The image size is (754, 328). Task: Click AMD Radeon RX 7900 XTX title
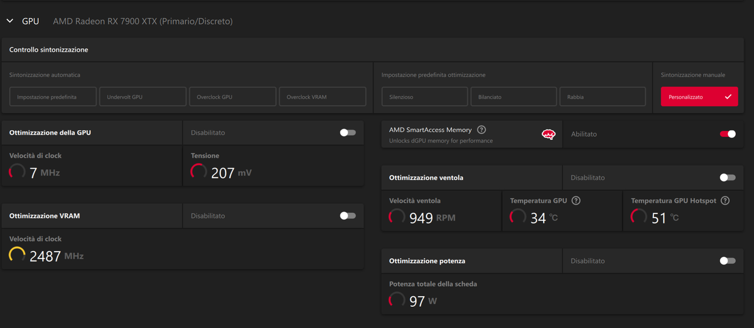(143, 21)
